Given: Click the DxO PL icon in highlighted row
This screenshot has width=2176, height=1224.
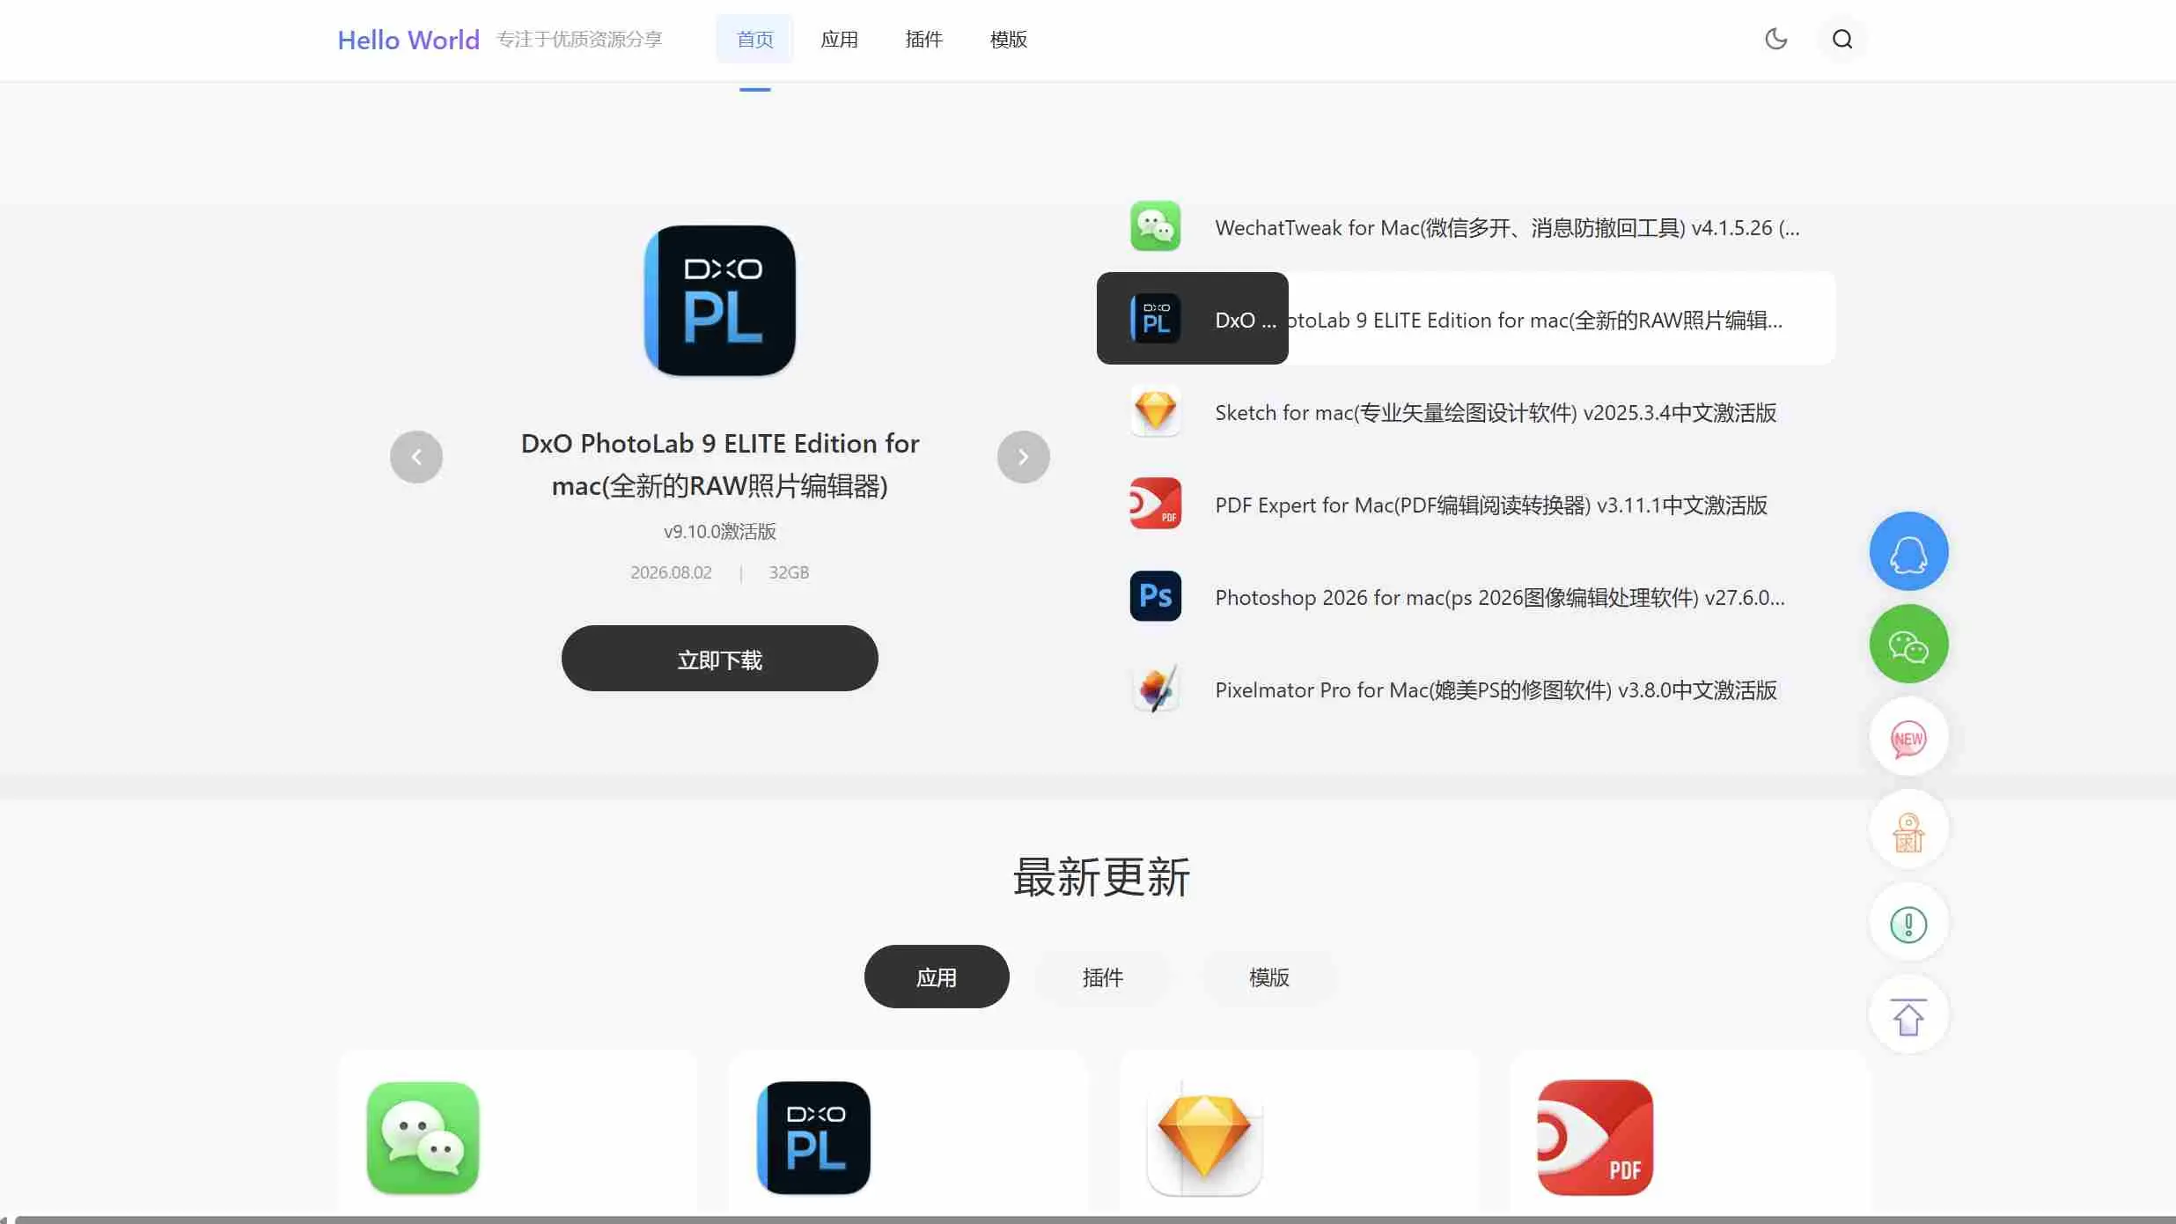Looking at the screenshot, I should [x=1156, y=319].
